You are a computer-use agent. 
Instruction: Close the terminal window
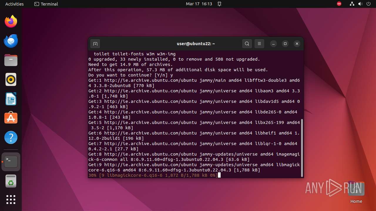pyautogui.click(x=297, y=44)
